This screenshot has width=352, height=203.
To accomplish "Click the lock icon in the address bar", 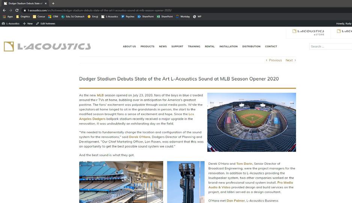I will 25,10.
